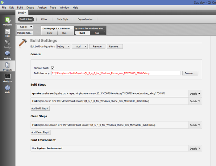Open Run under Desktop Qt MinGW kit

coord(64,33)
